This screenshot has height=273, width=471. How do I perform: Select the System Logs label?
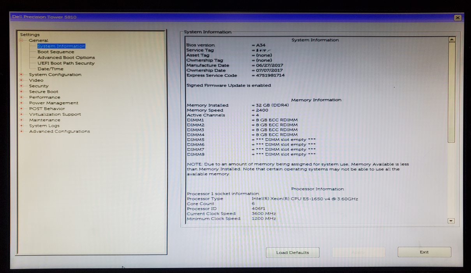44,126
